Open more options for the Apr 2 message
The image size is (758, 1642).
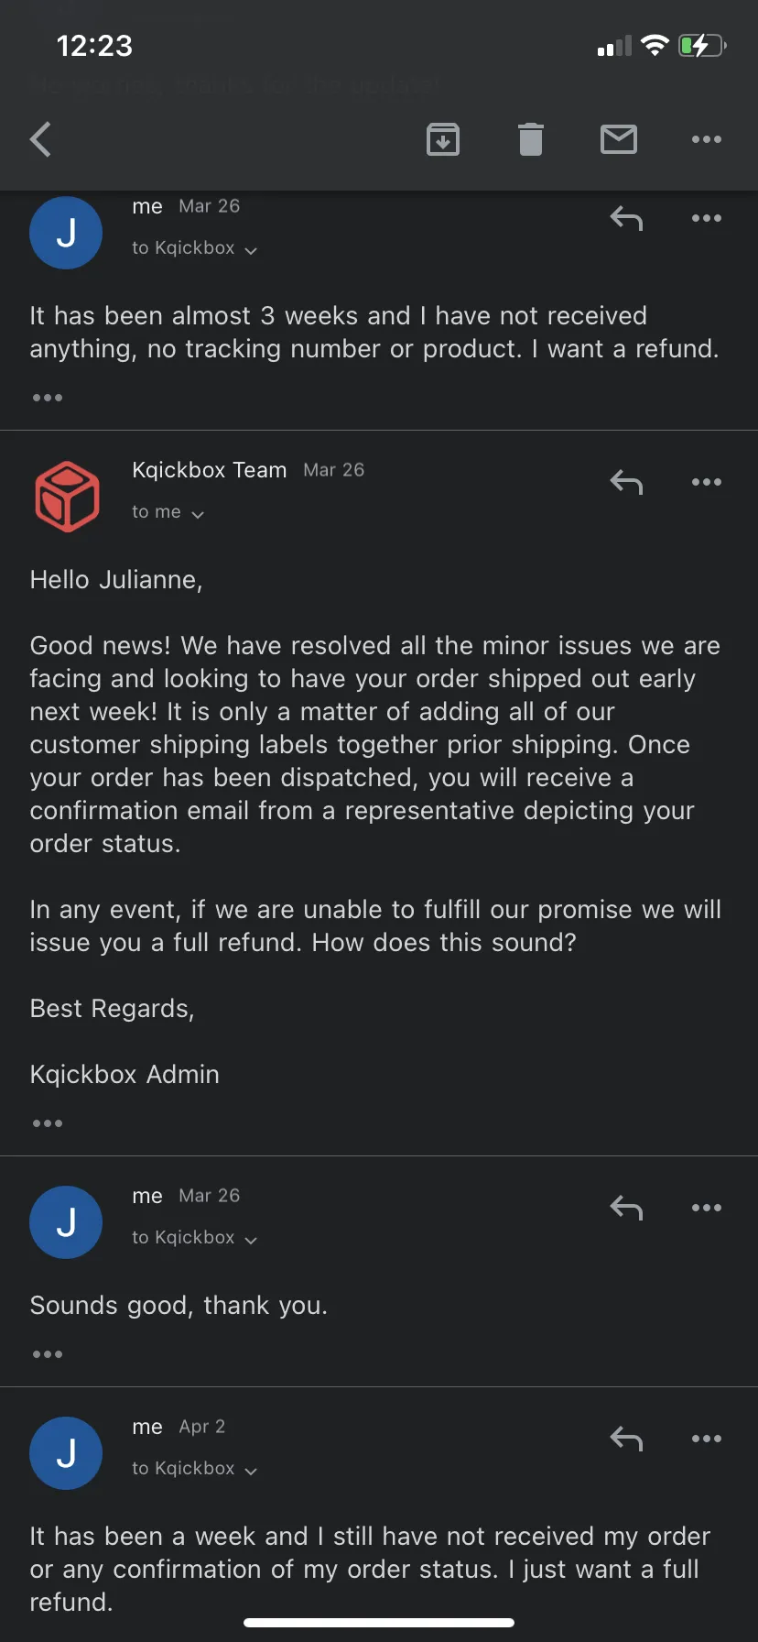pyautogui.click(x=707, y=1439)
